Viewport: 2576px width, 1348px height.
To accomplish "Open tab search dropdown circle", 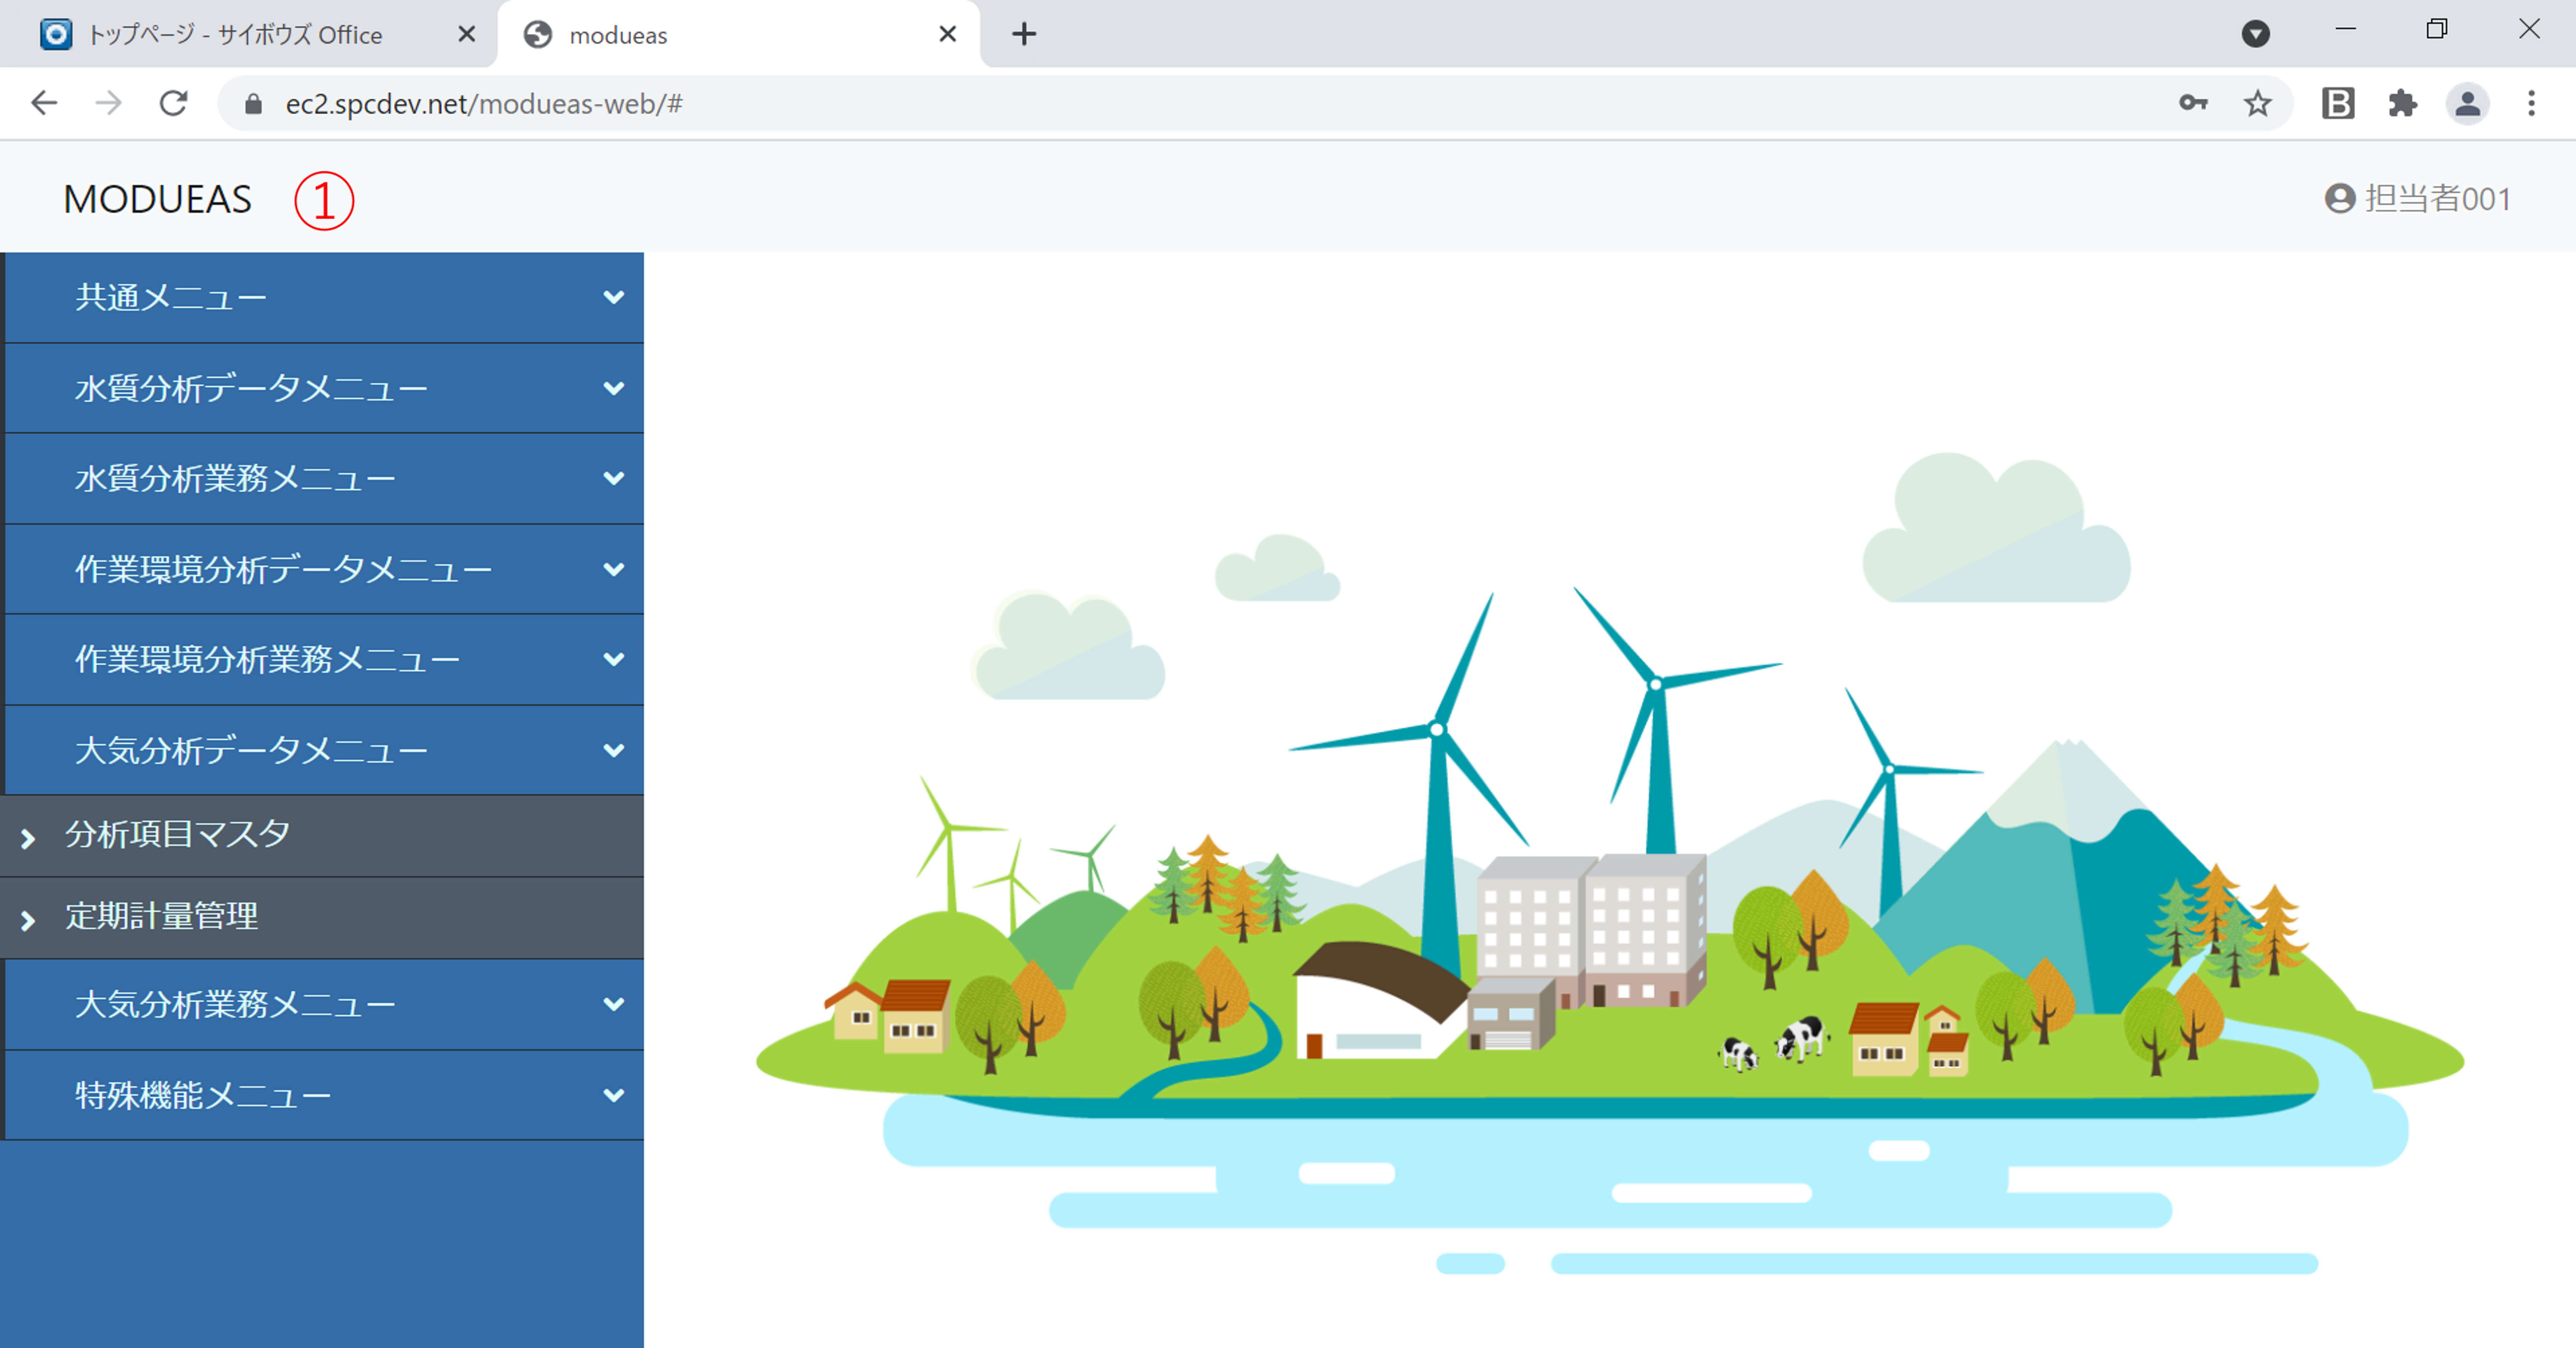I will coord(2255,34).
